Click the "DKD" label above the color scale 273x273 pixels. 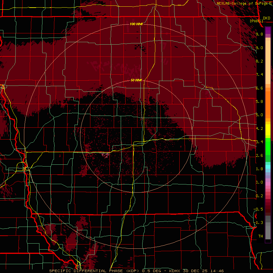pos(266,18)
